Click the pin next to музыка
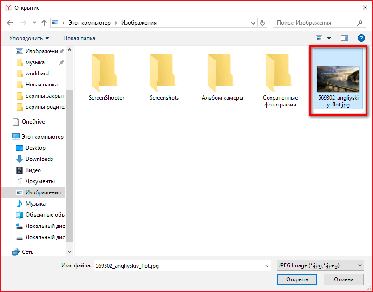Viewport: 373px width, 292px height. pyautogui.click(x=61, y=62)
